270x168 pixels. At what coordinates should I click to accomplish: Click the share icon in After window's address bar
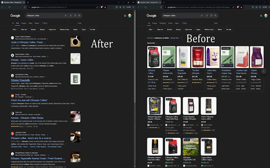click(x=97, y=7)
